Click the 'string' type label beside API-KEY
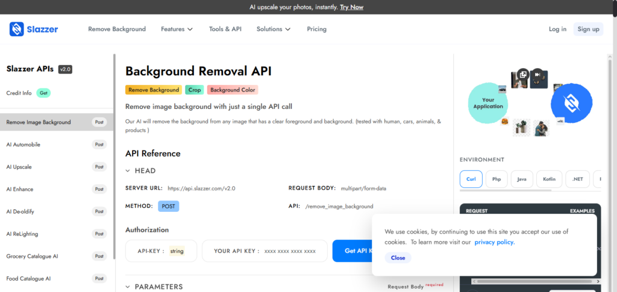Image resolution: width=617 pixels, height=292 pixels. tap(177, 251)
